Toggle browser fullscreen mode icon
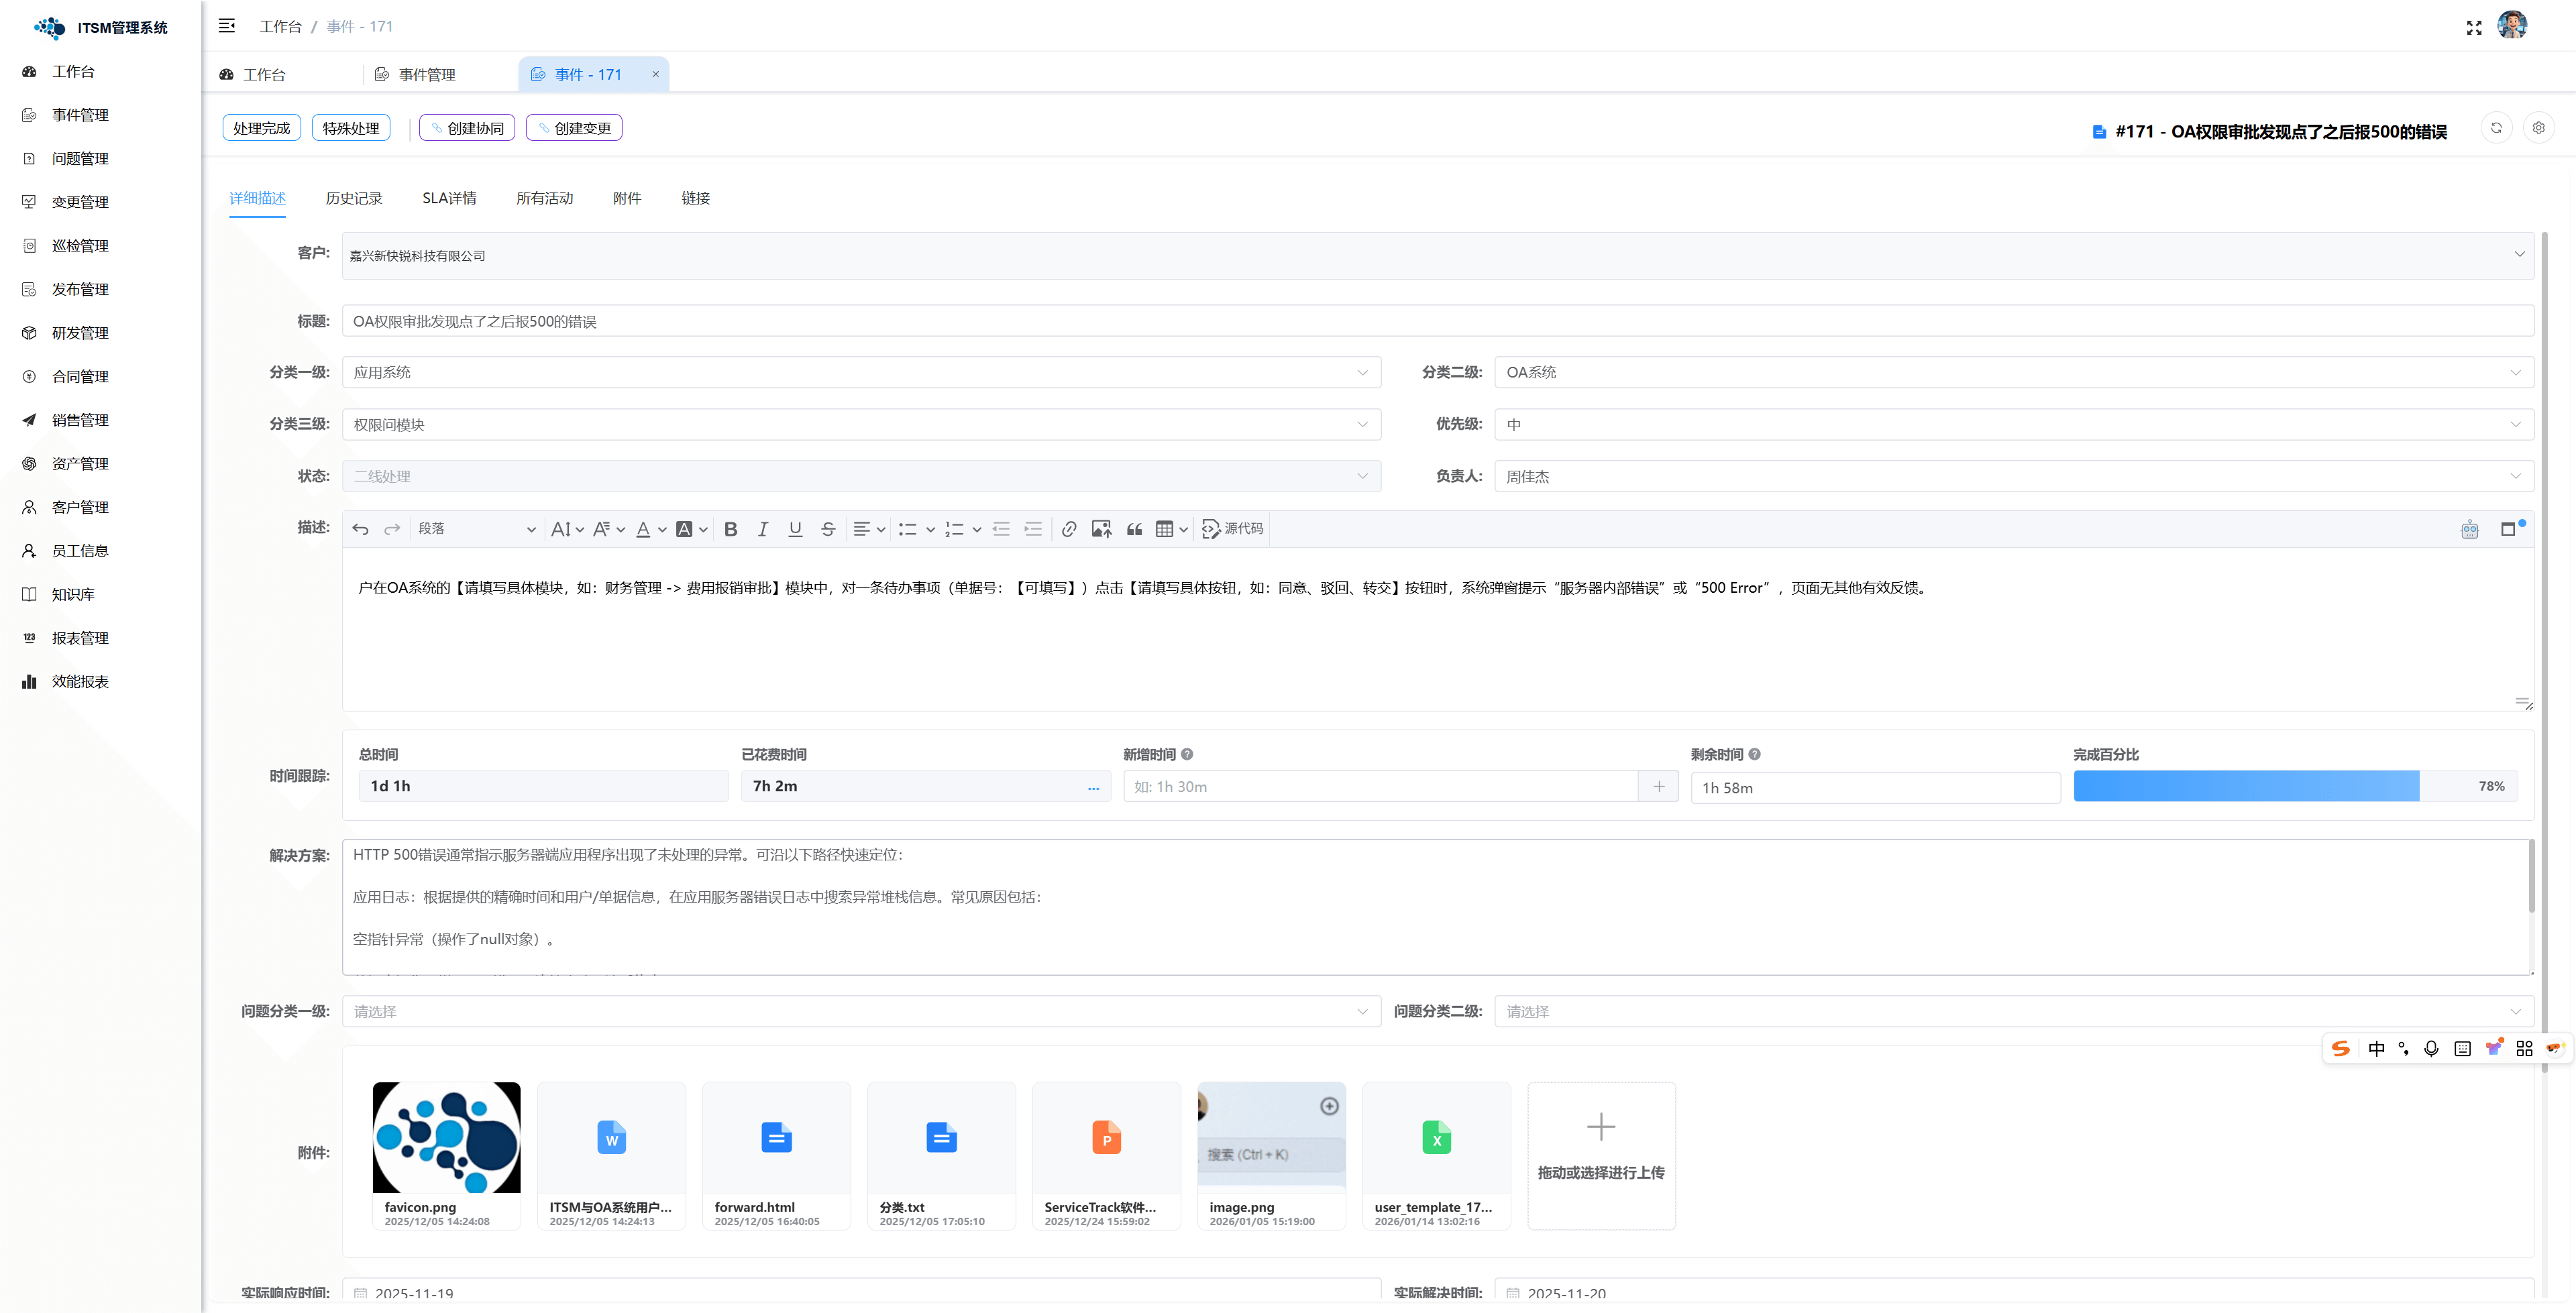This screenshot has width=2576, height=1313. [x=2474, y=27]
